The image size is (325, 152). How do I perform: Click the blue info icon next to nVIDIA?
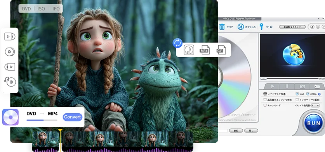click(x=319, y=94)
